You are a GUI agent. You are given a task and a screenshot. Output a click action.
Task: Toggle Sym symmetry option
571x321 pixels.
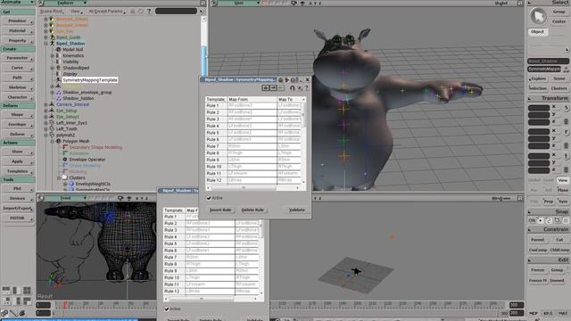pos(563,202)
